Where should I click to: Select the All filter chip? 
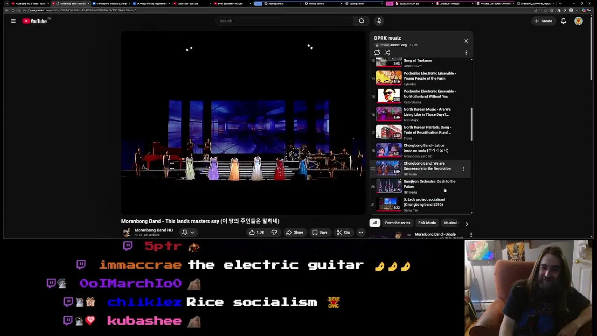coord(375,223)
